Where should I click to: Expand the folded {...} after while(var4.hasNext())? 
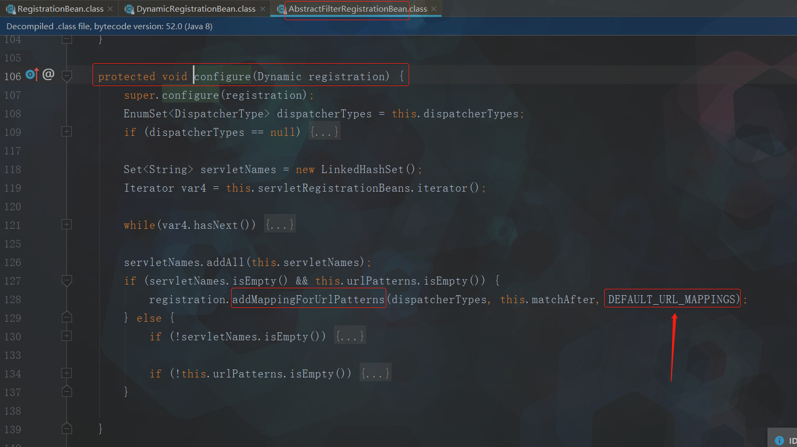click(279, 225)
